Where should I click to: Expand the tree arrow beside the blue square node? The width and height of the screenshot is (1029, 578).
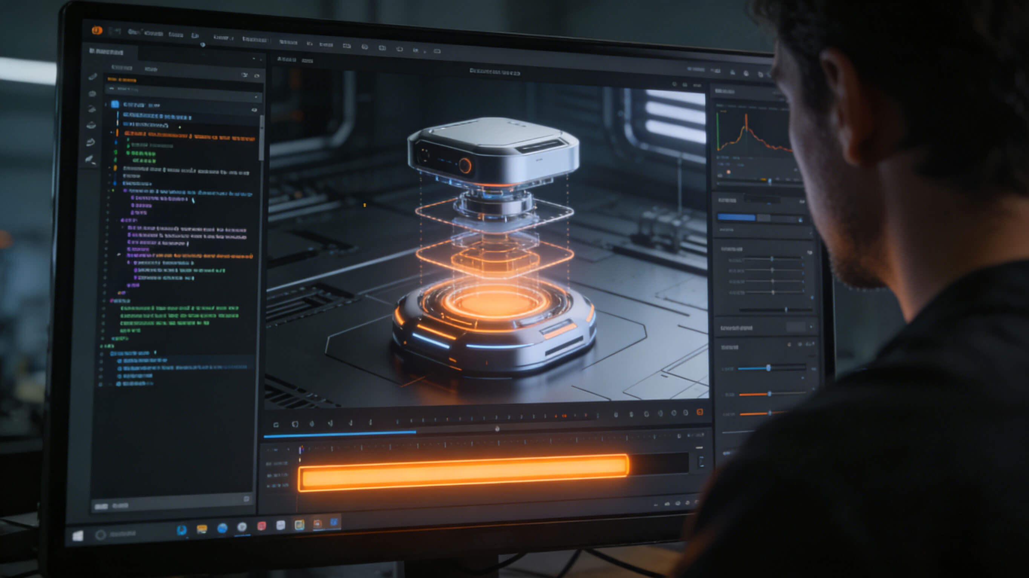tap(106, 105)
